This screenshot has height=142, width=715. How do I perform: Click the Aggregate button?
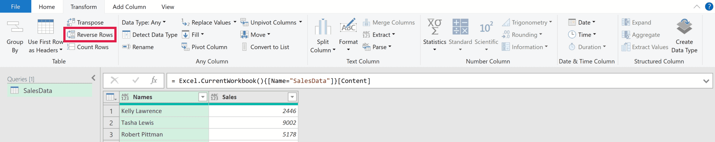click(641, 35)
